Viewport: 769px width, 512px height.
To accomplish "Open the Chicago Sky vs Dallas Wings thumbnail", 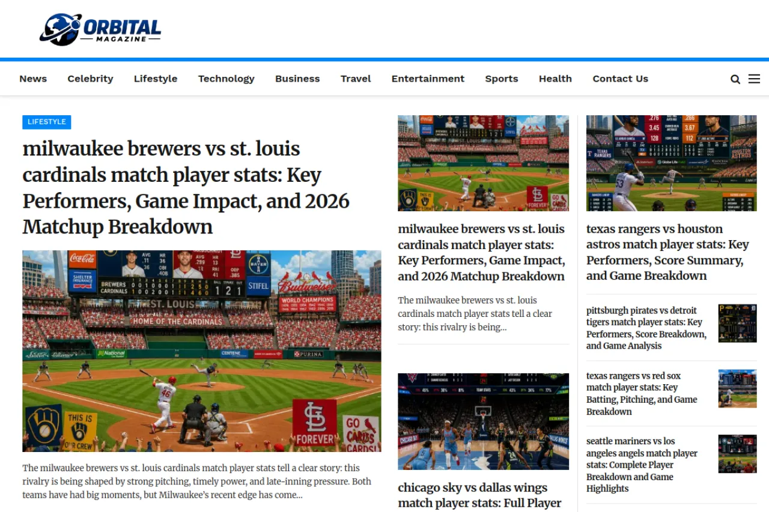I will [483, 421].
